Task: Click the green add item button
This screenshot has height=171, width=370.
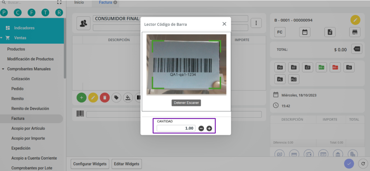Action: click(x=82, y=98)
